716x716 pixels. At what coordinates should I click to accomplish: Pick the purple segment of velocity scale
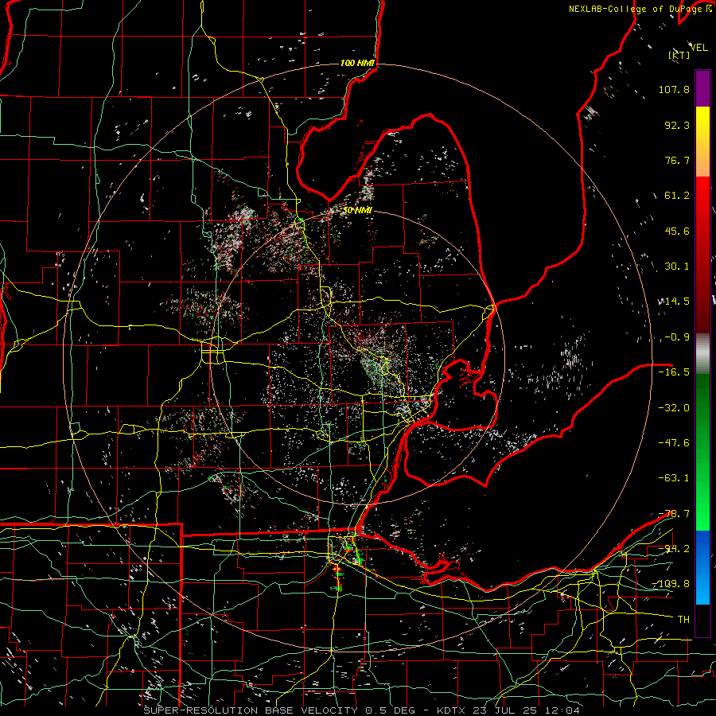pos(702,88)
